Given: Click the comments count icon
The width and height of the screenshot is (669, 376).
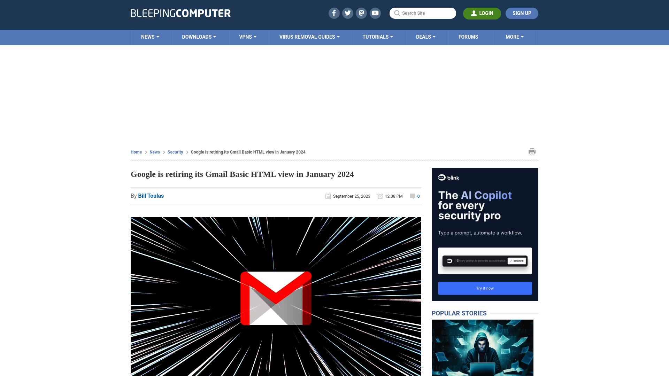Looking at the screenshot, I should [x=413, y=196].
